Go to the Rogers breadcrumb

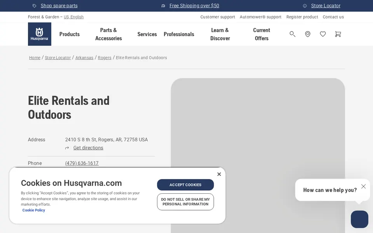[x=105, y=57]
